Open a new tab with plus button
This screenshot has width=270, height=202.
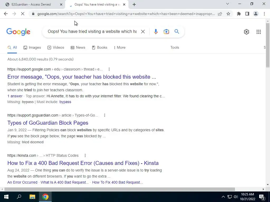[x=134, y=4]
